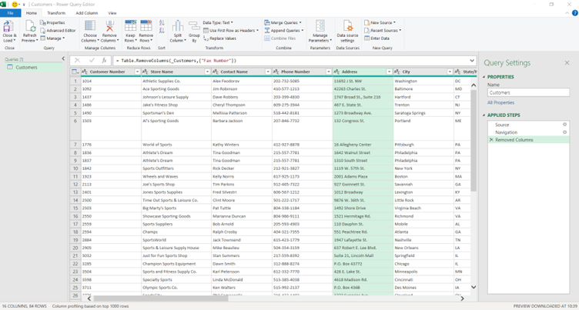Open settings gear for Navigation step
This screenshot has width=579, height=310.
pos(564,132)
